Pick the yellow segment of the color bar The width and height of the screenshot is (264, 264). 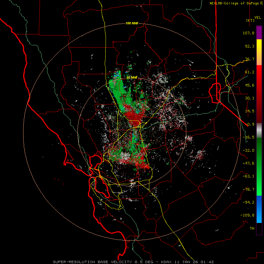tap(259, 46)
